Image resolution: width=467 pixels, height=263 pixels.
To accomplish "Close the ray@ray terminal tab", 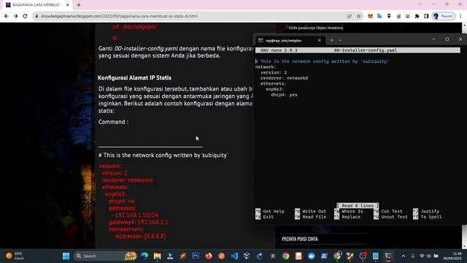I will (x=320, y=40).
